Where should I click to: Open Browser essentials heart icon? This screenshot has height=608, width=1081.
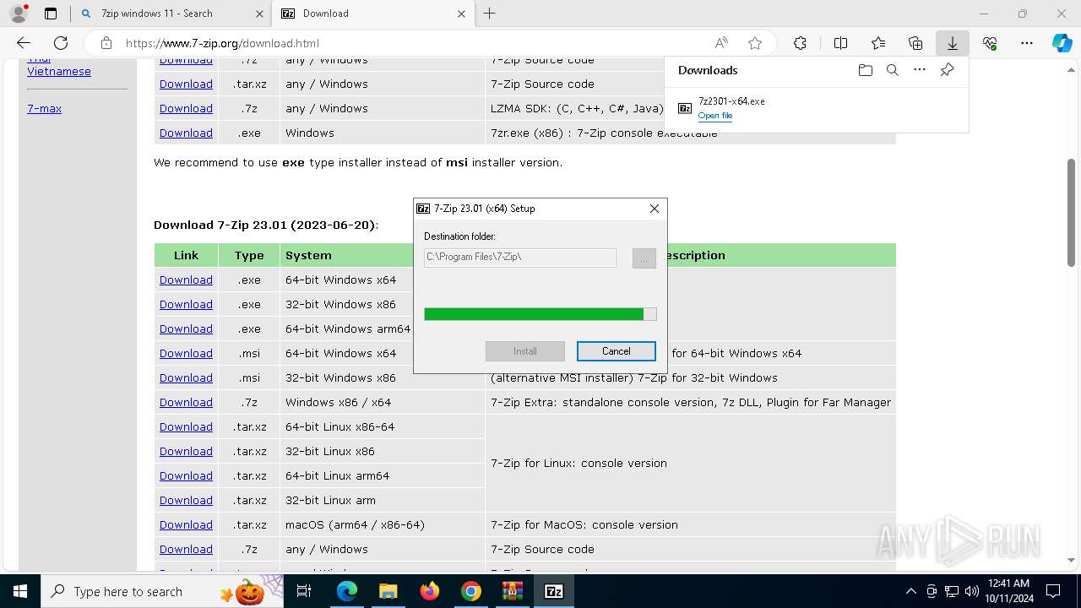990,43
